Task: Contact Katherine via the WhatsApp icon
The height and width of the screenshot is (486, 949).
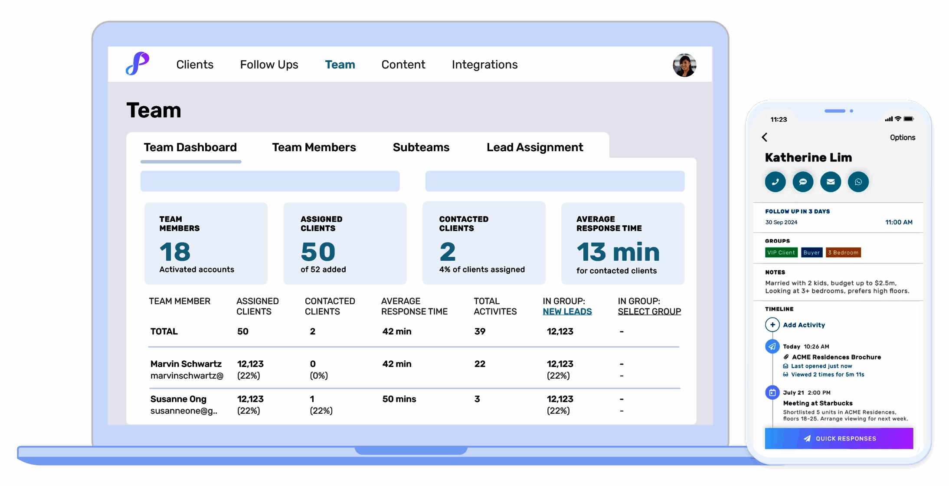Action: pos(858,182)
